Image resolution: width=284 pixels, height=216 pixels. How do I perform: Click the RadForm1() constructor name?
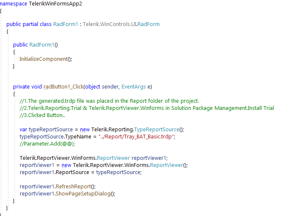(x=43, y=45)
